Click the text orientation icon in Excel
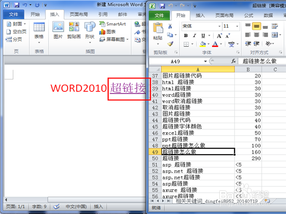Image resolution: width=286 pixels, height=214 pixels. coord(268,43)
